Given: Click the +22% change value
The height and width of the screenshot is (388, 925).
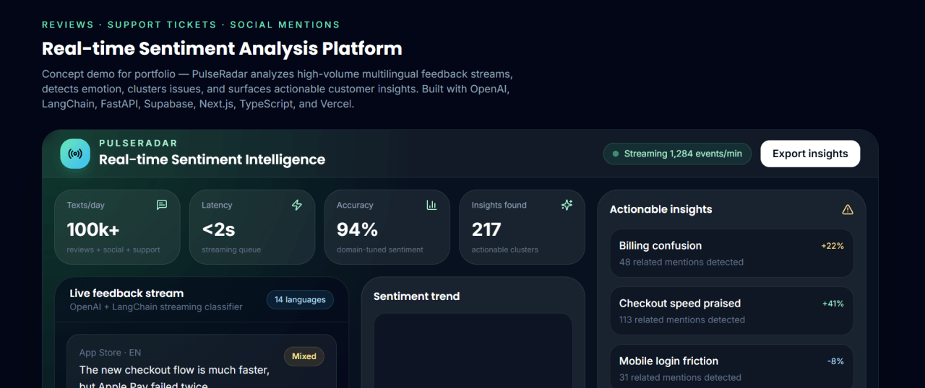Looking at the screenshot, I should 832,246.
